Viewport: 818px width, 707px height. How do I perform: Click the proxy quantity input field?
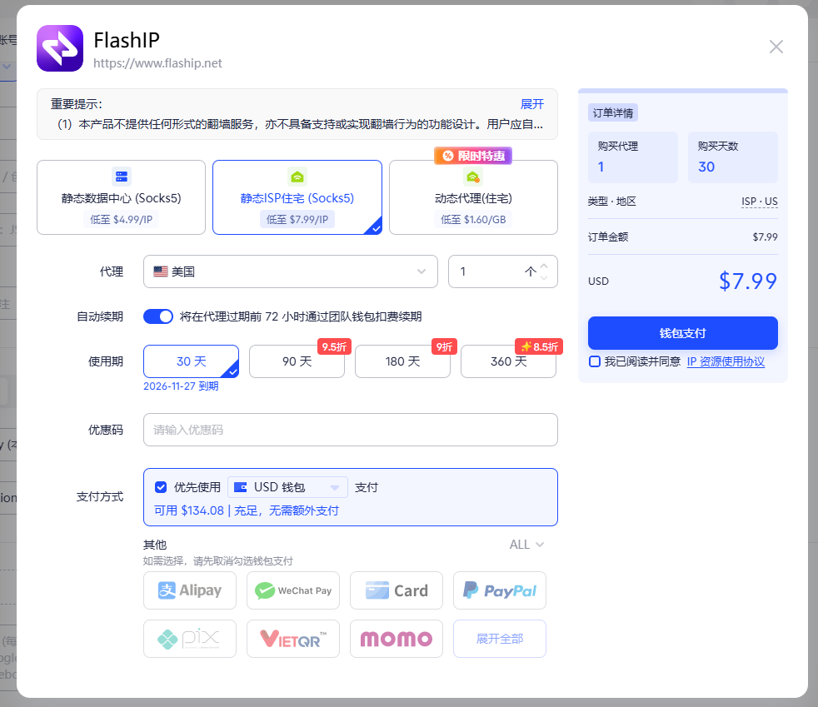(503, 271)
